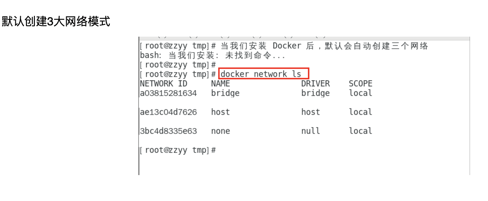The width and height of the screenshot is (488, 201).
Task: Click the last empty root@zzyy prompt
Action: [178, 150]
